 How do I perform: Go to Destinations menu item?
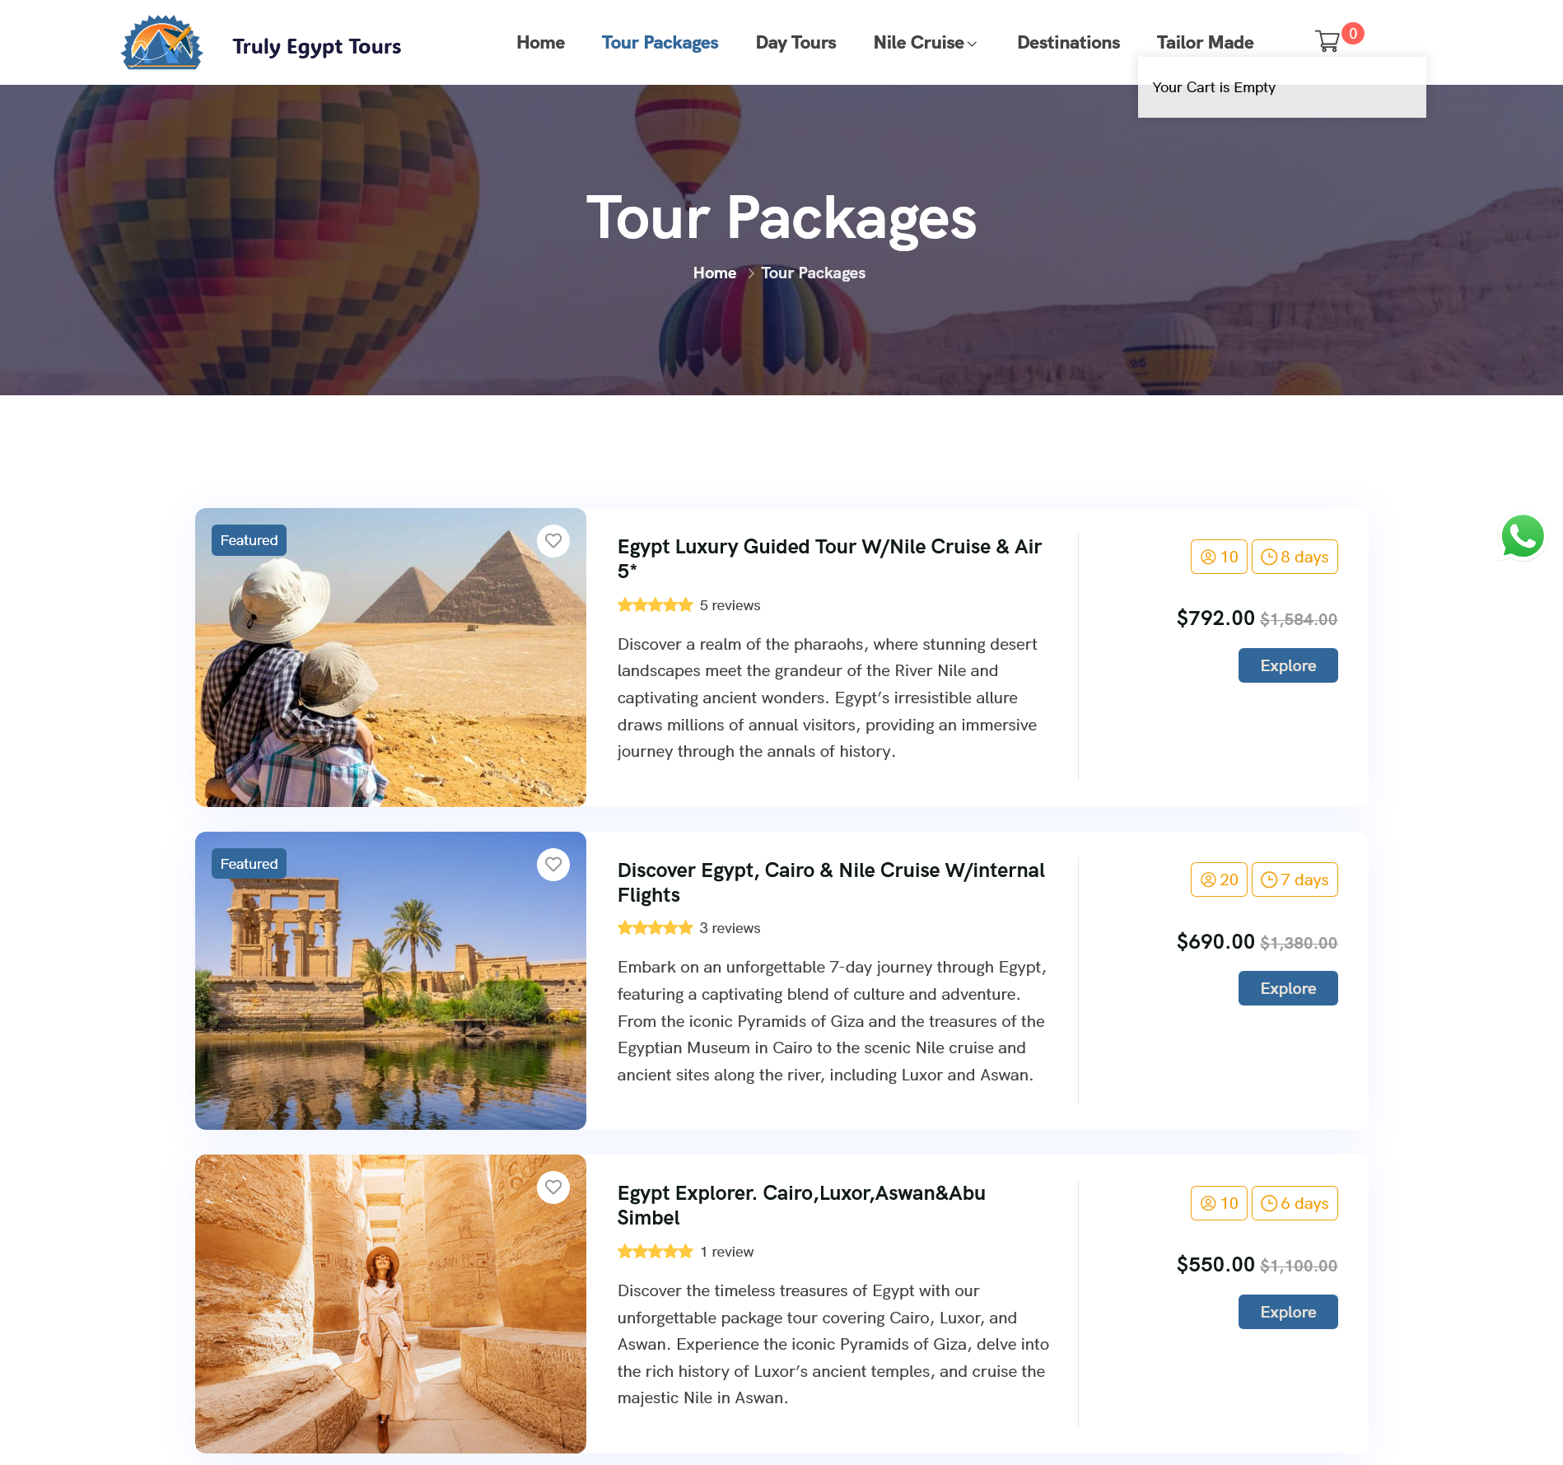tap(1068, 43)
